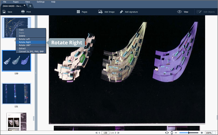Viewport: 218px width, 135px height.
Task: Jump to last page double-arrow
Action: point(118,133)
